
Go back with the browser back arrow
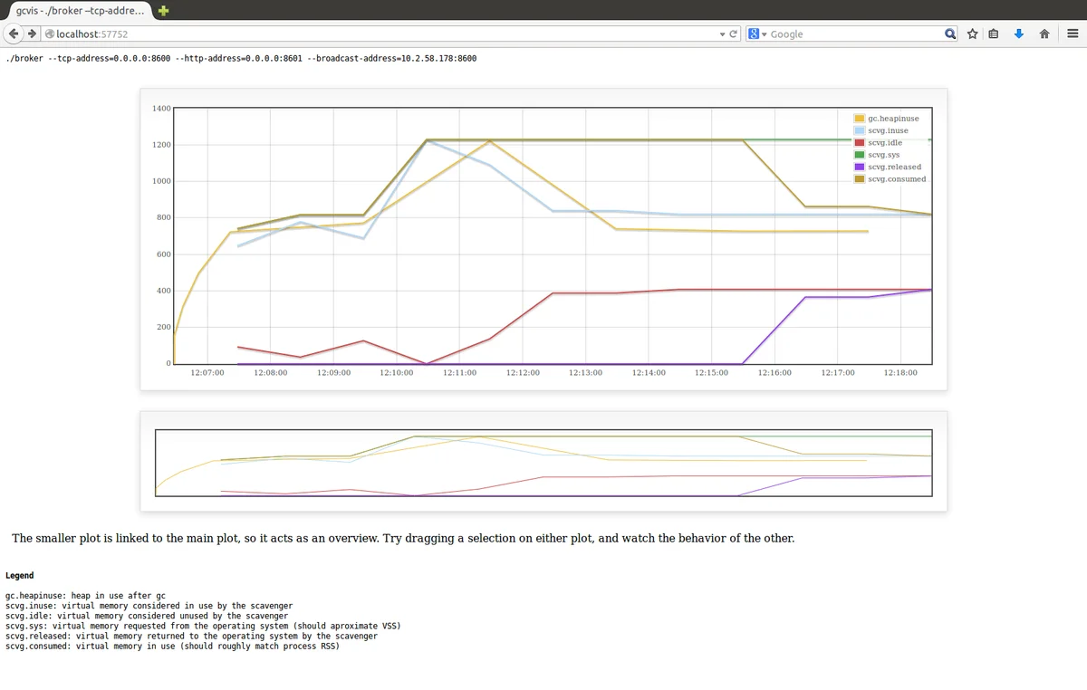[x=15, y=34]
